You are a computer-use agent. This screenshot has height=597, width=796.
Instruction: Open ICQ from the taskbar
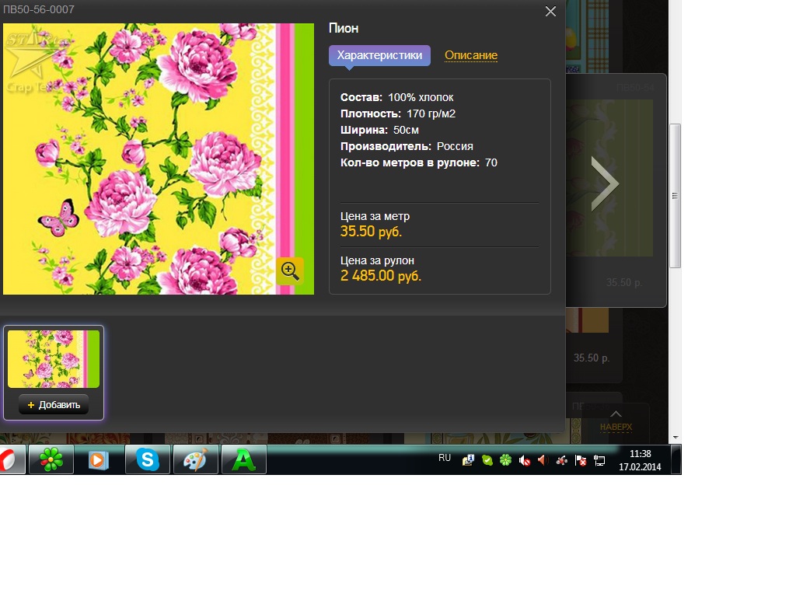[x=51, y=459]
